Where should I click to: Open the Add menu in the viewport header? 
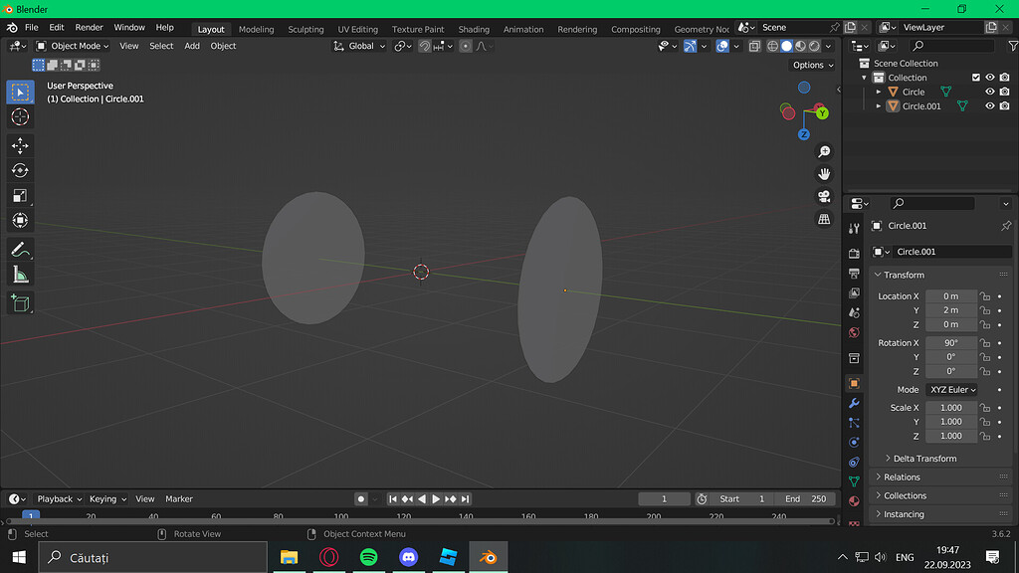192,45
